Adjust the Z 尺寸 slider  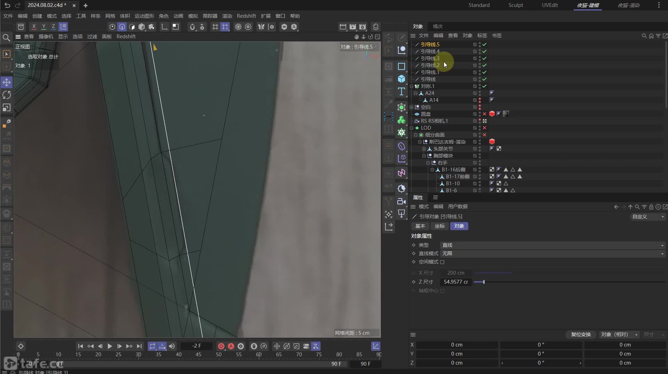point(484,282)
